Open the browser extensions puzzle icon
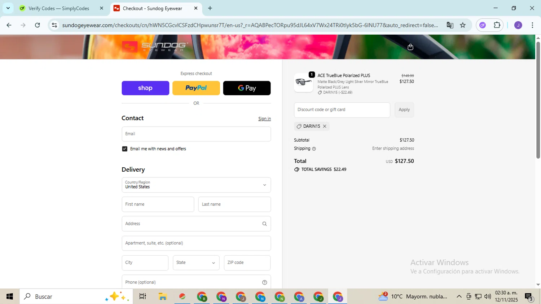Screen dimensions: 541x304 coord(497,25)
